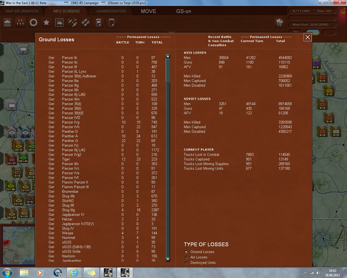Click the Soviet hammer and sickle emblem

click(x=343, y=12)
